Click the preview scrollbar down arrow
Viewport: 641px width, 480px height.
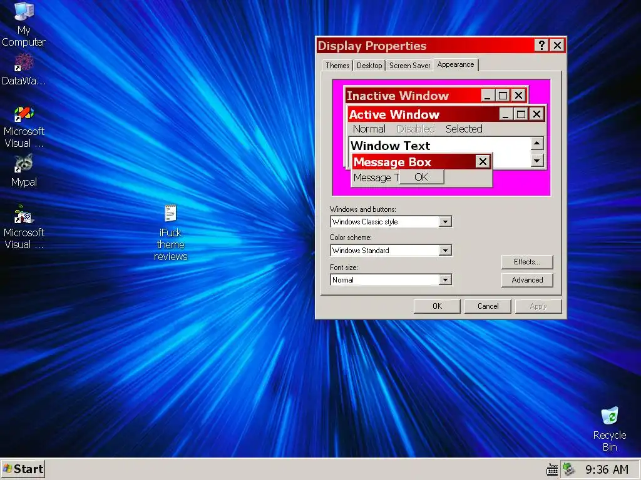pos(536,161)
